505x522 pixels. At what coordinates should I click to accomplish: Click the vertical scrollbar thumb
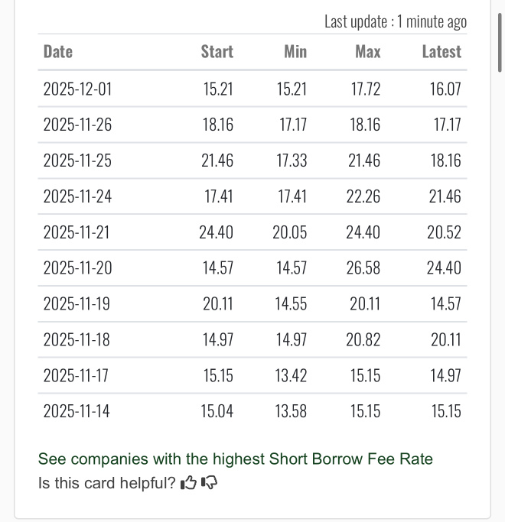coord(500,43)
